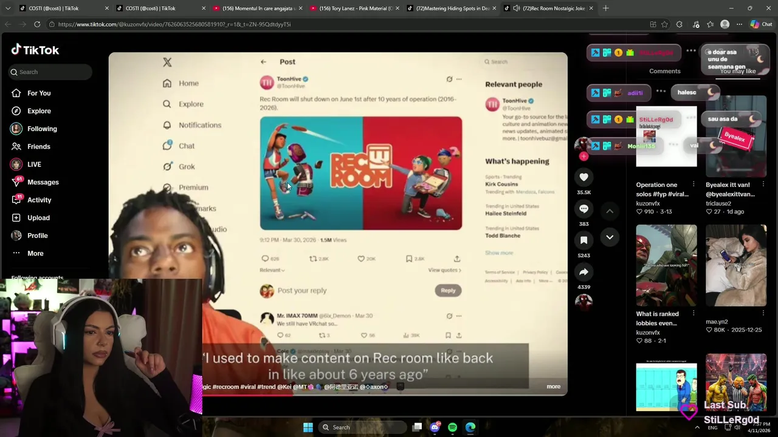Screen dimensions: 778x437
Task: Open the For You feed
Action: click(39, 93)
